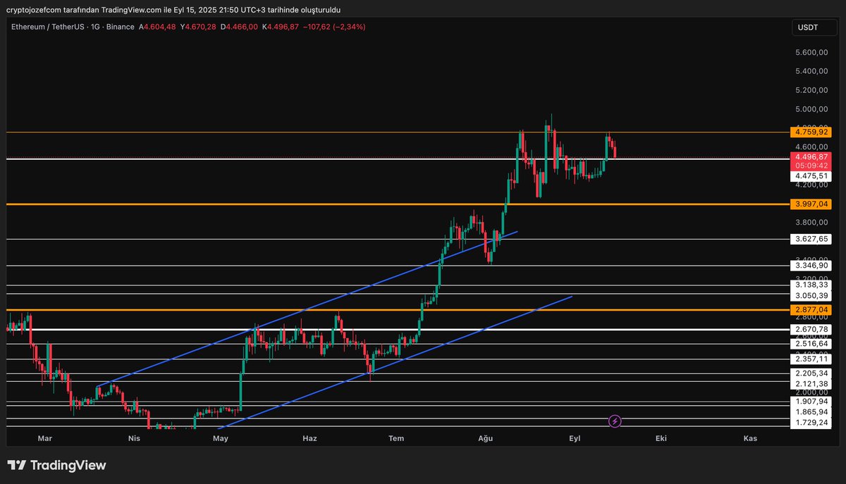Click the high value Y4.670,28
Image resolution: width=846 pixels, height=484 pixels.
pos(198,27)
